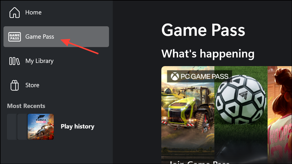Select the Game Pass badge icon
292x164 pixels.
pos(14,37)
